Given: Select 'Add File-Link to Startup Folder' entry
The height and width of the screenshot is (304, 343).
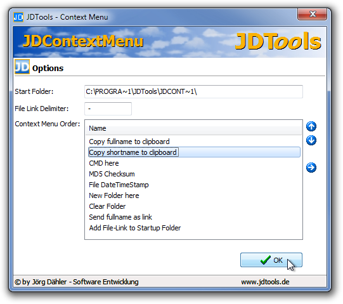Looking at the screenshot, I should [135, 228].
